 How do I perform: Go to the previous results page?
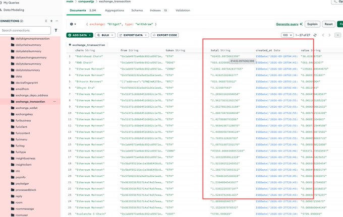tap(323, 35)
